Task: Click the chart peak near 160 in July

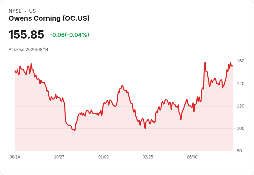Action: pos(205,62)
